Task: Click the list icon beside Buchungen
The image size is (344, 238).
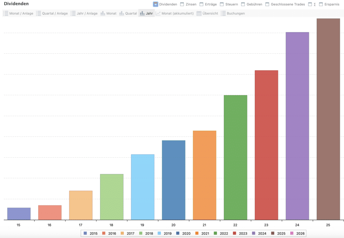Action: coord(223,13)
